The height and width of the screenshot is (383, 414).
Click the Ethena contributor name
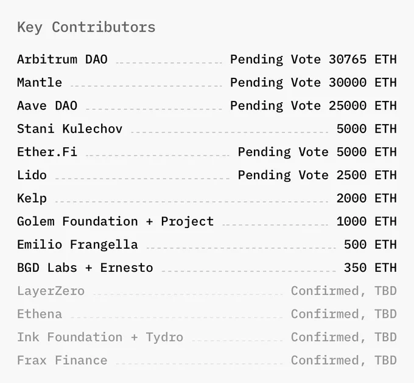40,314
